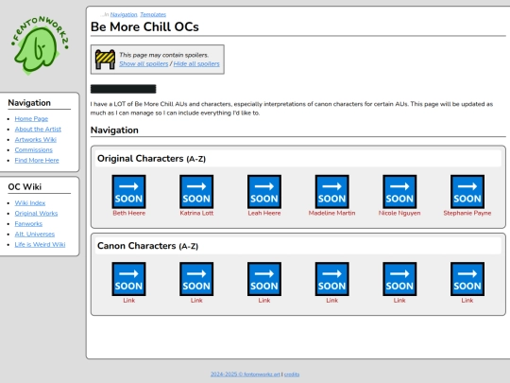Open the Beth Heere link
510x383 pixels.
click(128, 213)
